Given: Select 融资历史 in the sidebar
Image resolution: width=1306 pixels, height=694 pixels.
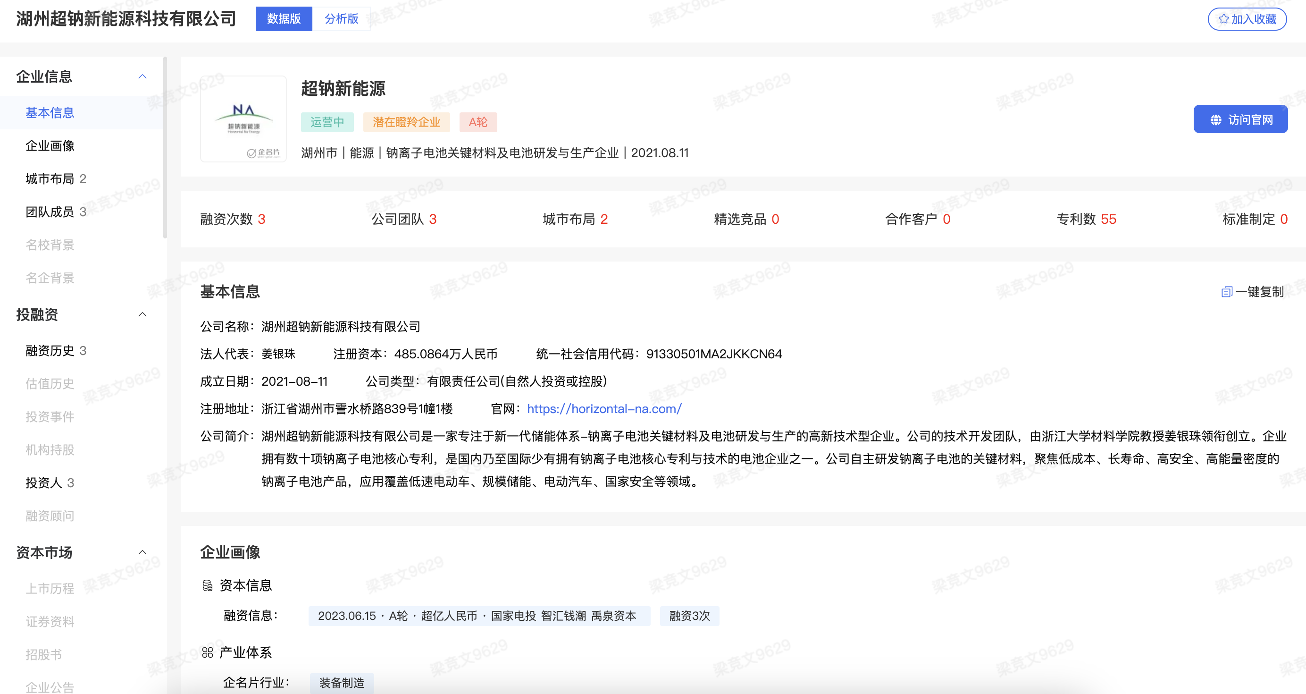Looking at the screenshot, I should (x=50, y=351).
